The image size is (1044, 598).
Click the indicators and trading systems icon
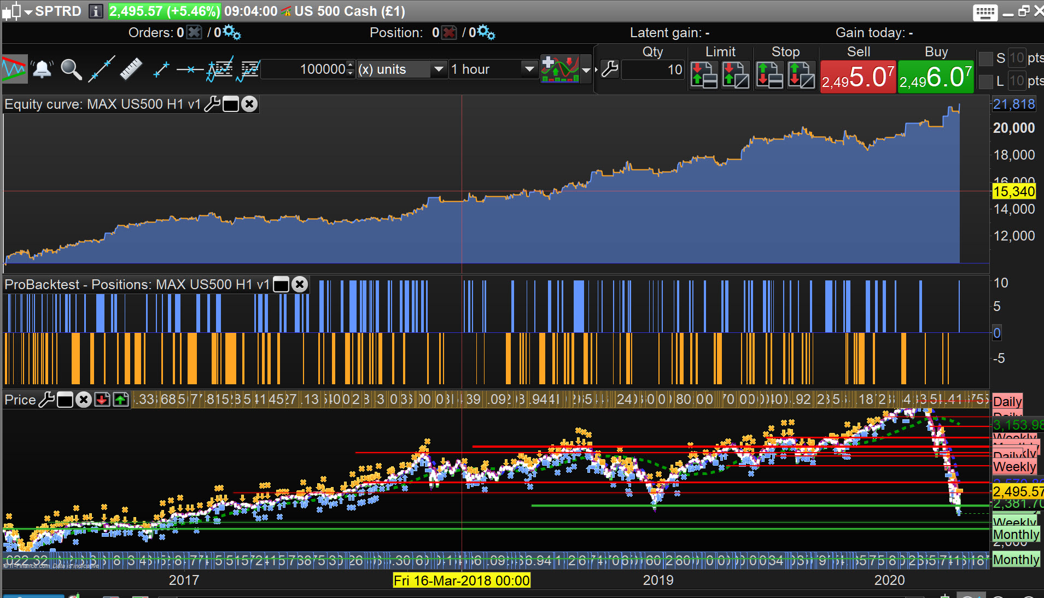coord(559,69)
